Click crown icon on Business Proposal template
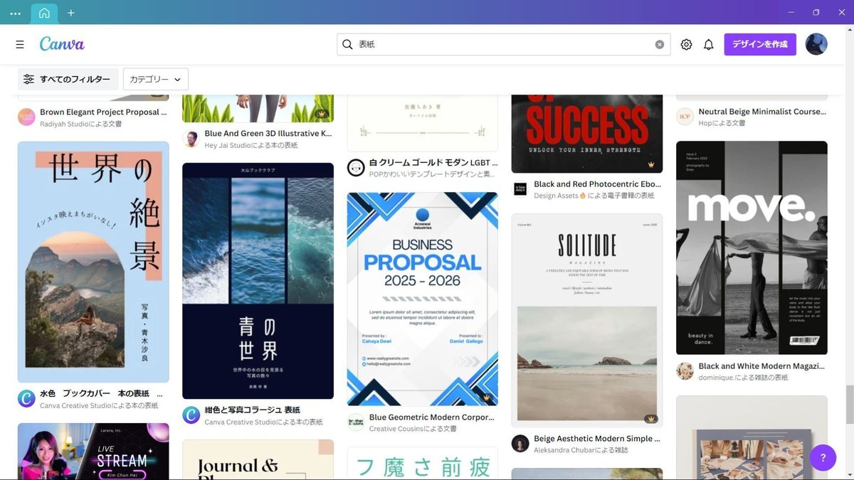Viewport: 854px width, 480px height. point(487,397)
